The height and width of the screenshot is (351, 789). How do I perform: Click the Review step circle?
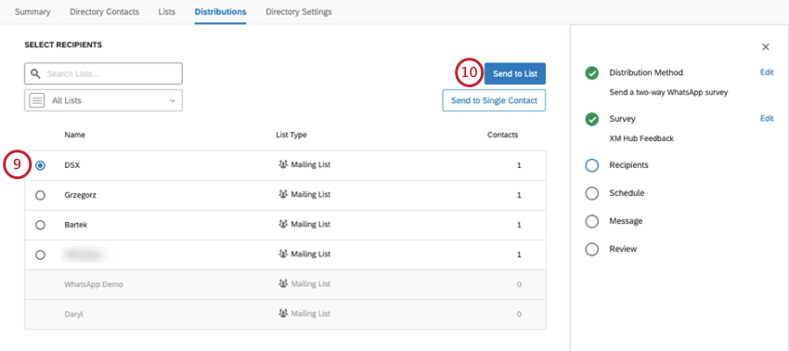click(x=592, y=249)
